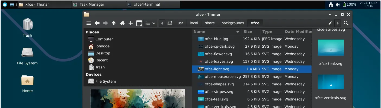
Task: Select File System desktop icon
Action: [x=27, y=56]
